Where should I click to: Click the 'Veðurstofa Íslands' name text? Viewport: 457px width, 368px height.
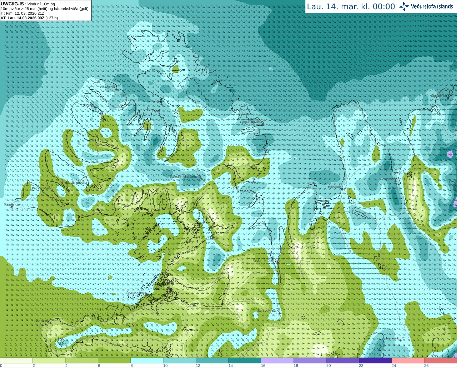click(432, 6)
